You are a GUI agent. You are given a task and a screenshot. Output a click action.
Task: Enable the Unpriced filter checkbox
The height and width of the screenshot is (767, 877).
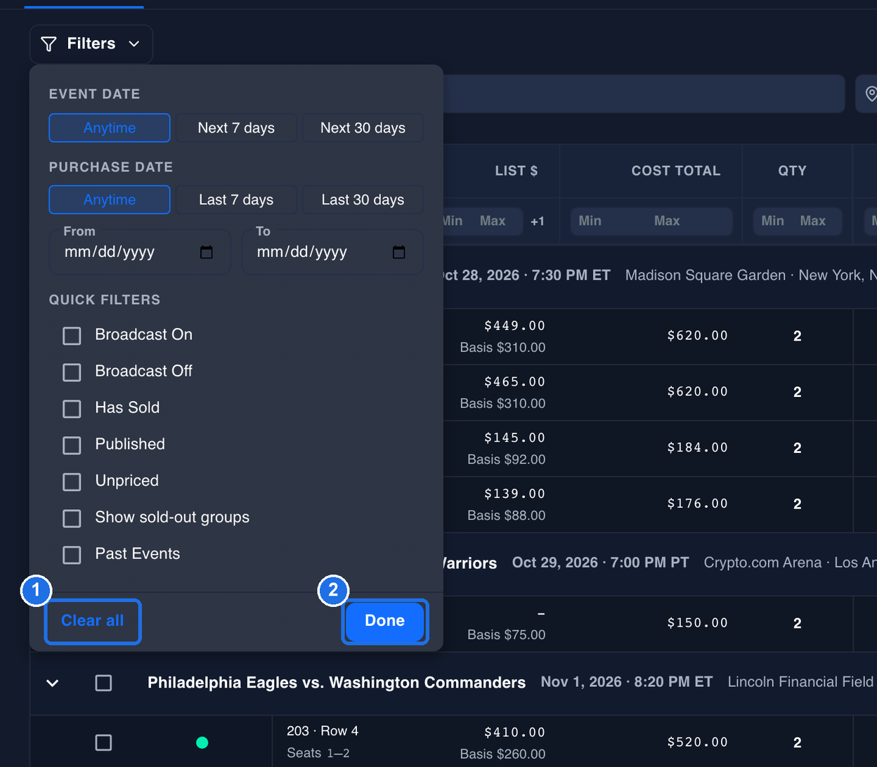72,482
